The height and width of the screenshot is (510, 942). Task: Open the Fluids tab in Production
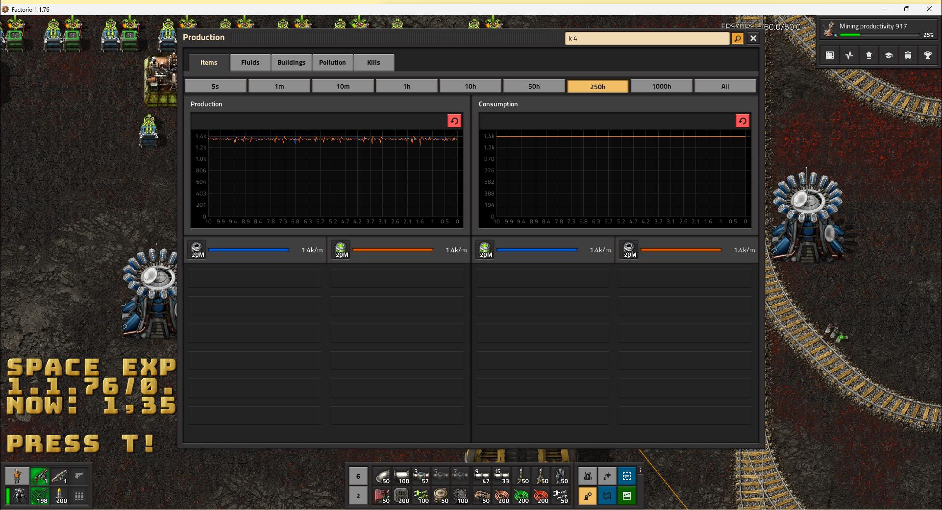(x=250, y=62)
